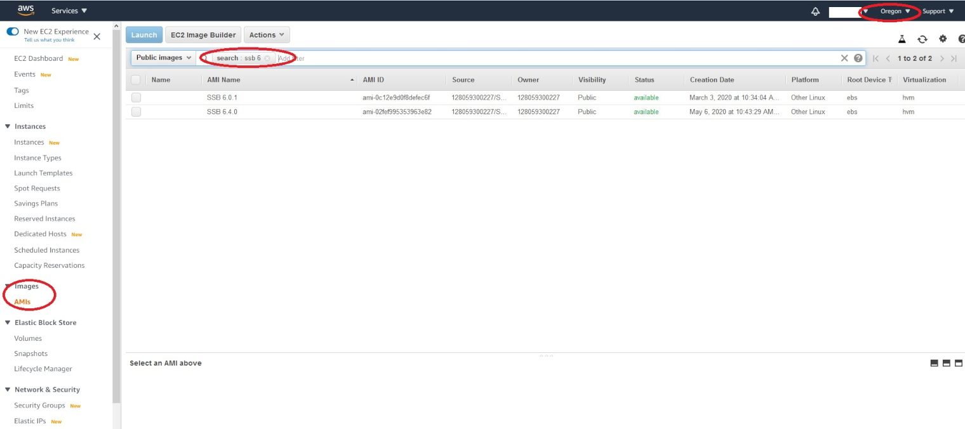965x429 pixels.
Task: Open AMIs in the sidebar
Action: (22, 301)
